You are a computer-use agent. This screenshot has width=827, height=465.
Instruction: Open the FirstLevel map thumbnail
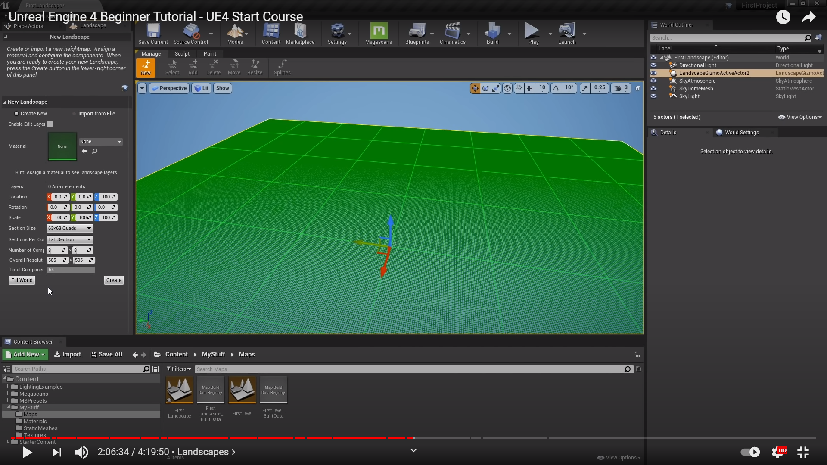(x=242, y=390)
